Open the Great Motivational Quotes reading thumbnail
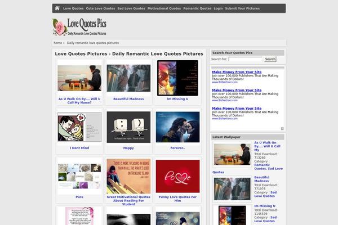Viewport: 338px width, 225px height. (x=128, y=176)
